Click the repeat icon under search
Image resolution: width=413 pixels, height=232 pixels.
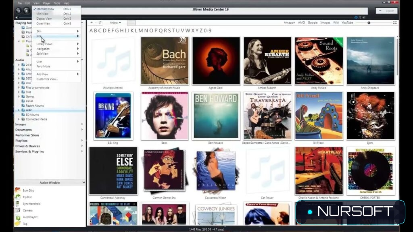[x=356, y=17]
